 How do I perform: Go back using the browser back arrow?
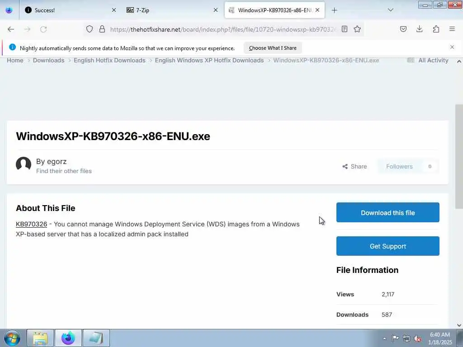[11, 29]
